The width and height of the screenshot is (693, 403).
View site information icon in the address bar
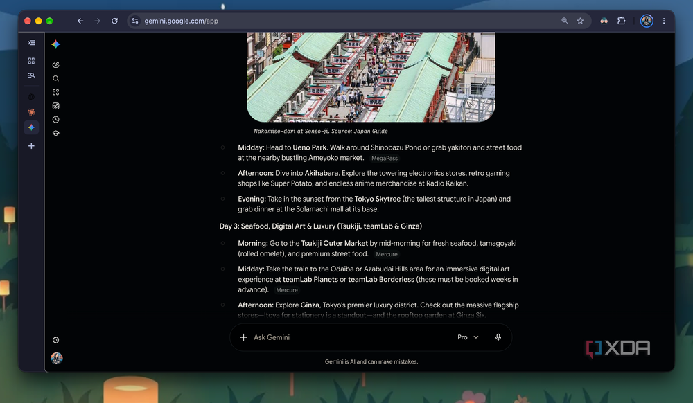(x=135, y=21)
